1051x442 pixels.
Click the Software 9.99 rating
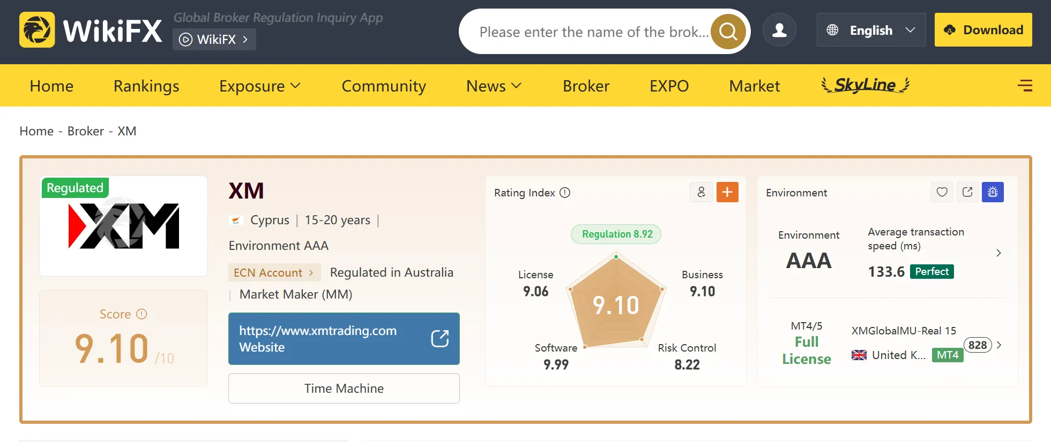(556, 356)
